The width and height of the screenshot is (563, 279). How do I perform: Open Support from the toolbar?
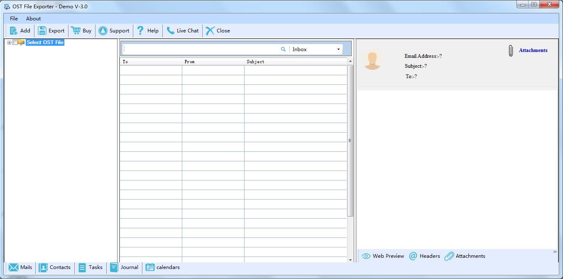point(114,31)
